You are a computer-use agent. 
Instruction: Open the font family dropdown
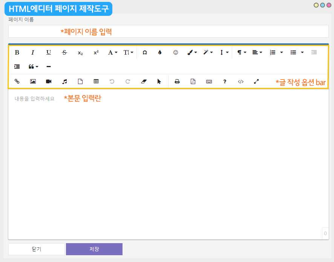[113, 52]
